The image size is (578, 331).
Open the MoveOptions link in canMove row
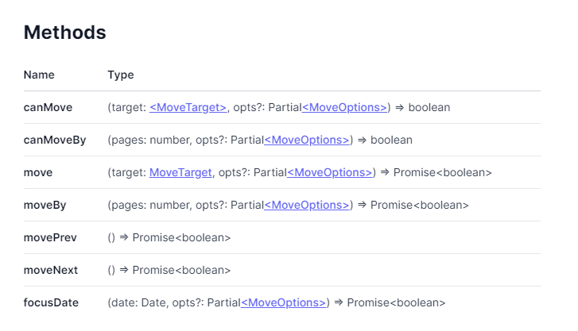[344, 107]
